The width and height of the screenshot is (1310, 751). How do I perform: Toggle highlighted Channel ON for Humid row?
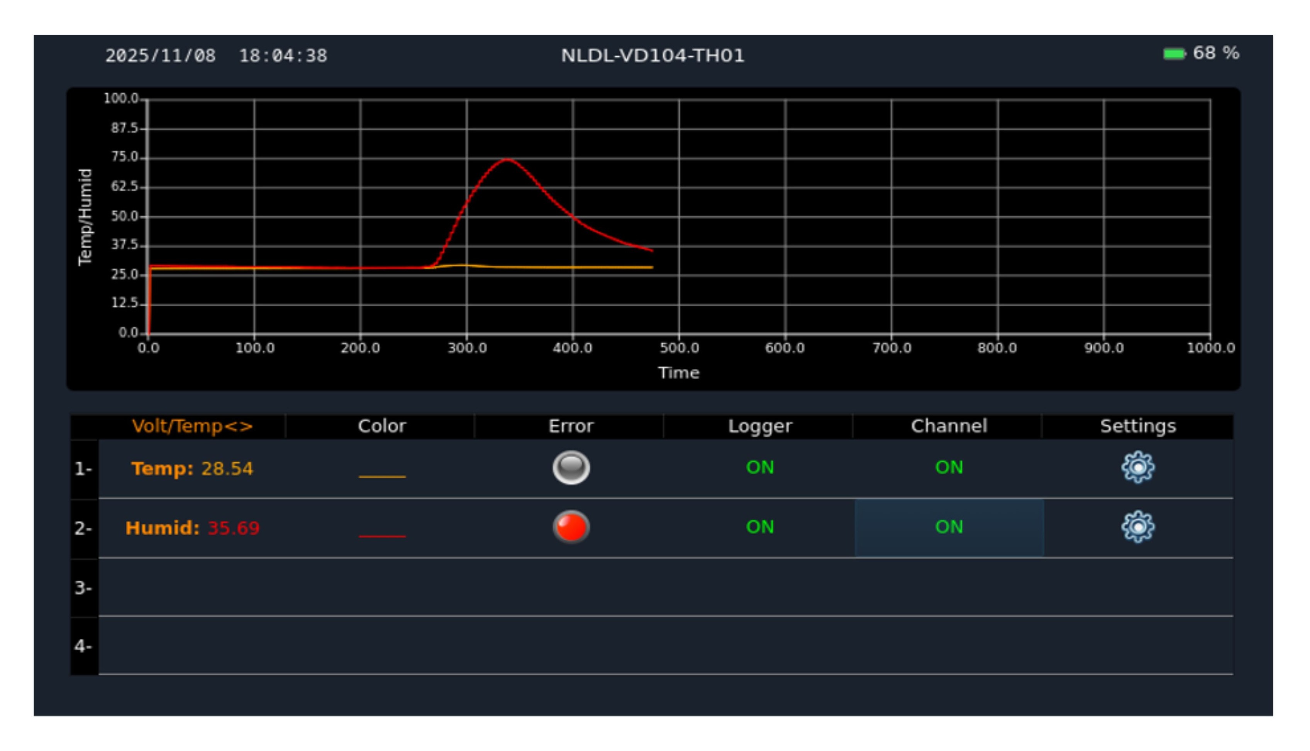point(949,527)
